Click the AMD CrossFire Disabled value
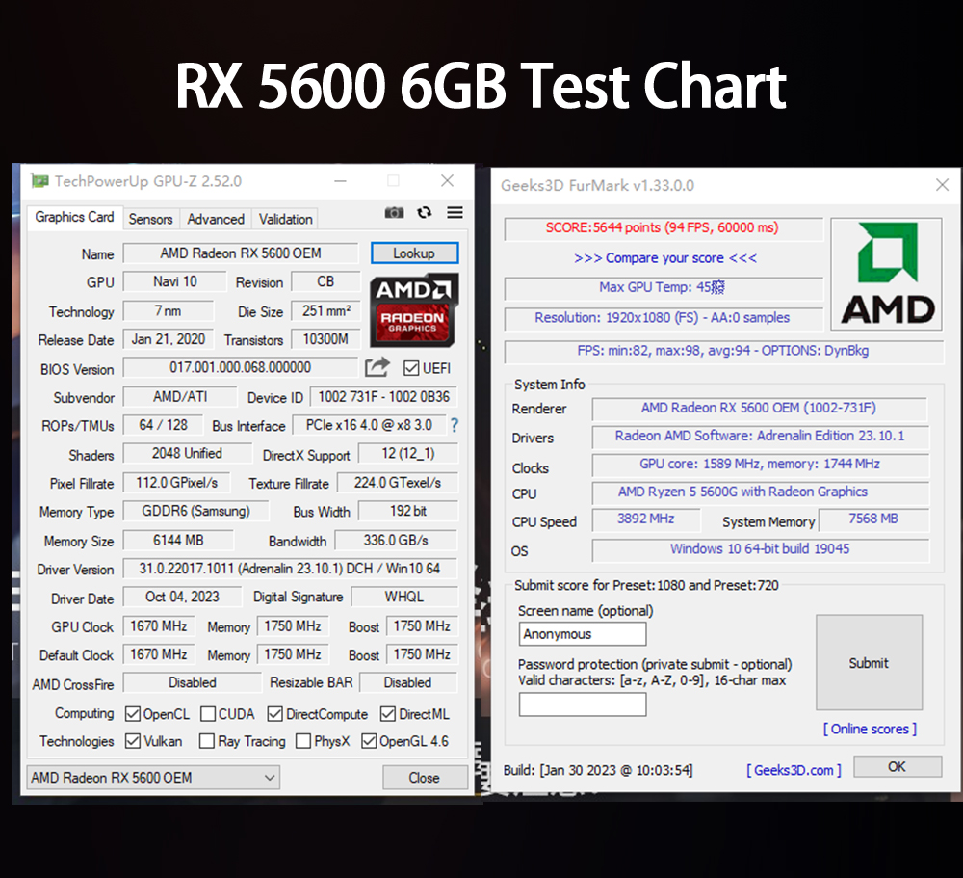 [x=193, y=682]
